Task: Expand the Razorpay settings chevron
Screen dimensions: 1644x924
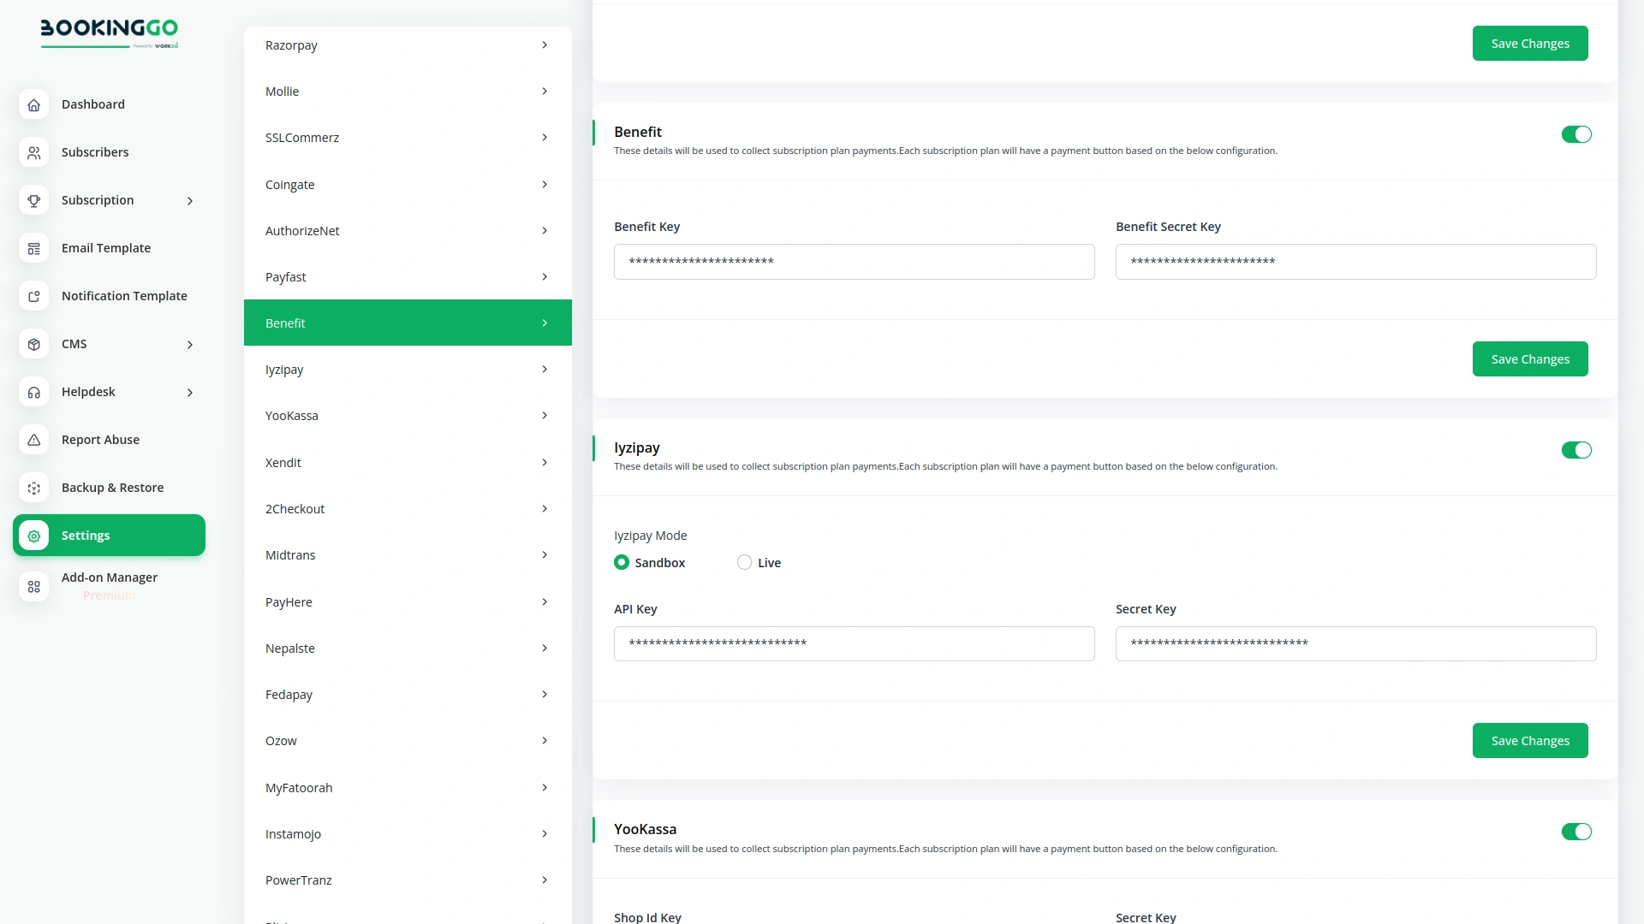Action: click(x=545, y=44)
